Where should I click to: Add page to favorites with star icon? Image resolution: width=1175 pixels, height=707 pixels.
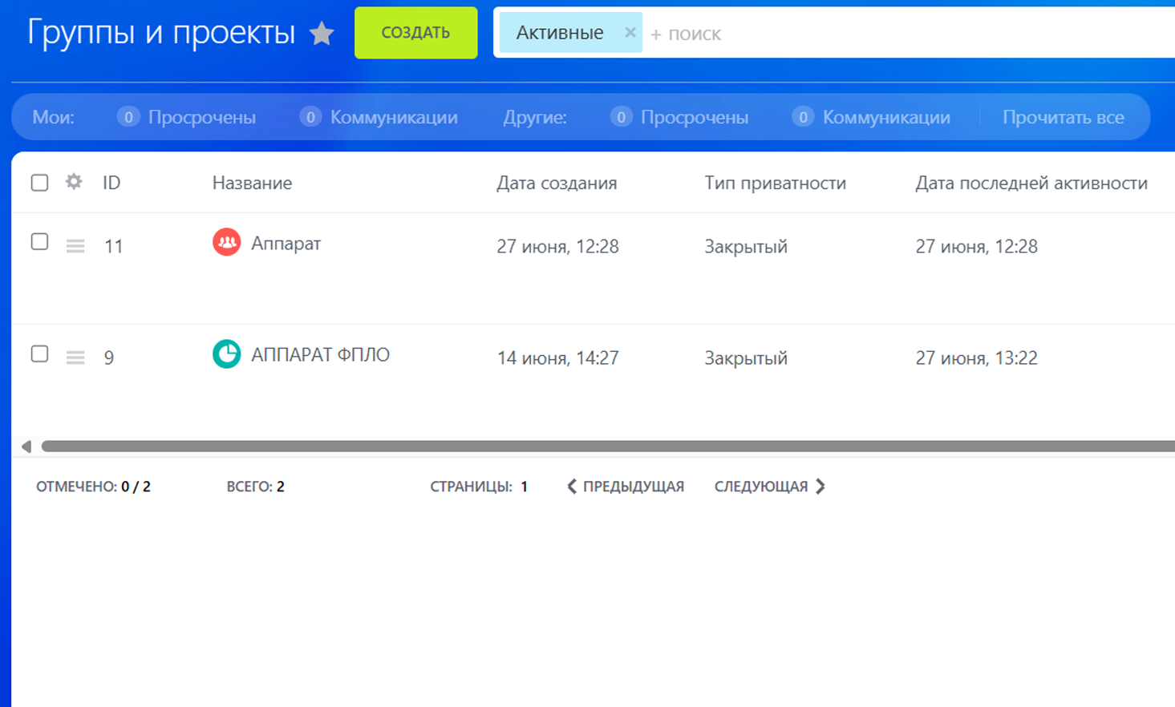click(322, 34)
